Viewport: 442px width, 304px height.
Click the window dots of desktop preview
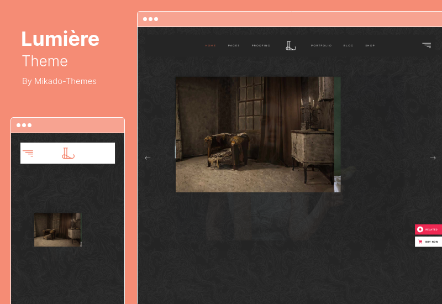tap(150, 19)
